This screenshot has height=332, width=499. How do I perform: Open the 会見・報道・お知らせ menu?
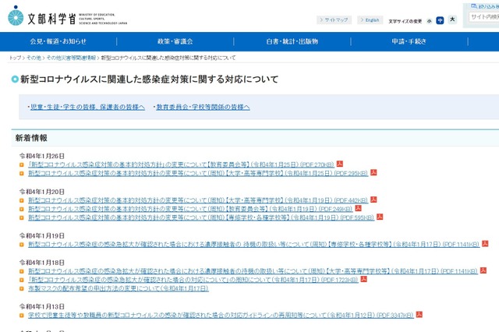[x=58, y=41]
